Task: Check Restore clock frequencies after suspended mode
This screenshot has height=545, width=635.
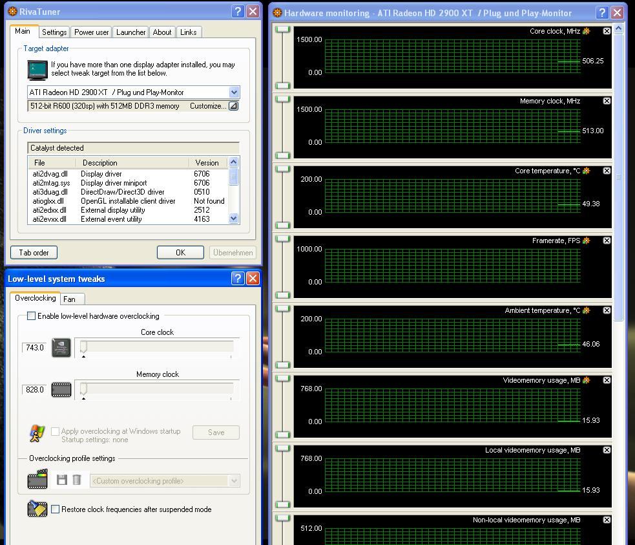Action: pos(55,509)
